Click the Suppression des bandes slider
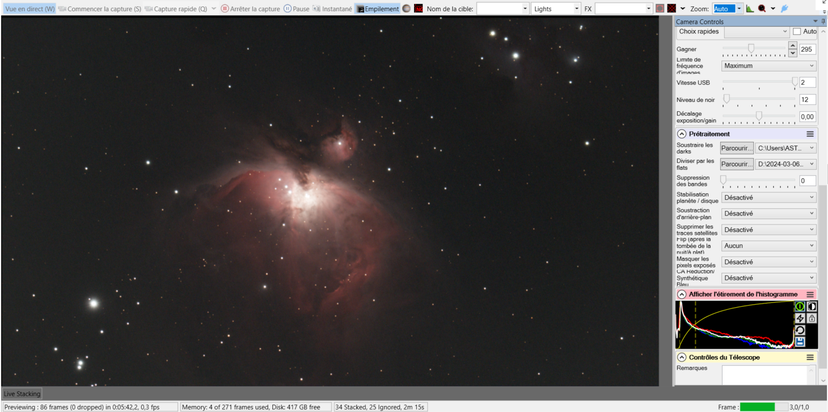The width and height of the screenshot is (828, 412). pos(759,180)
